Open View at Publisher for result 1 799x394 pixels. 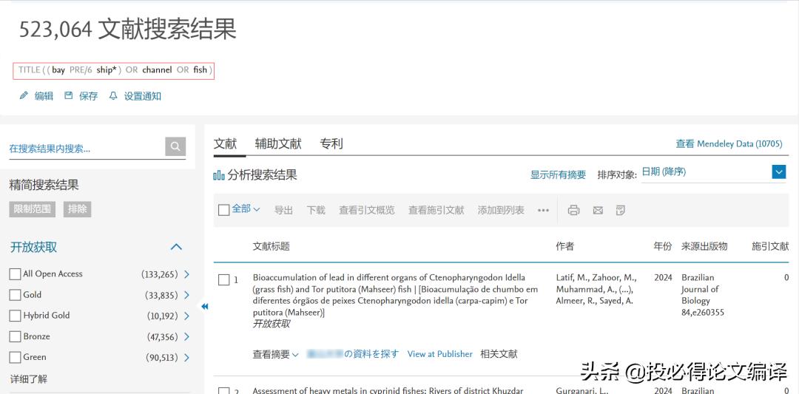439,354
